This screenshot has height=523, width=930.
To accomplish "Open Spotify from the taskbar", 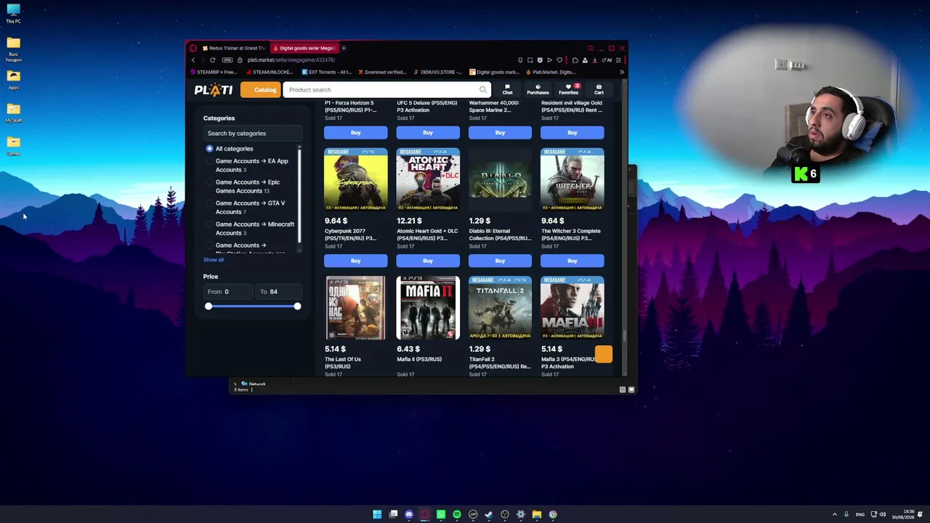I will click(x=457, y=514).
